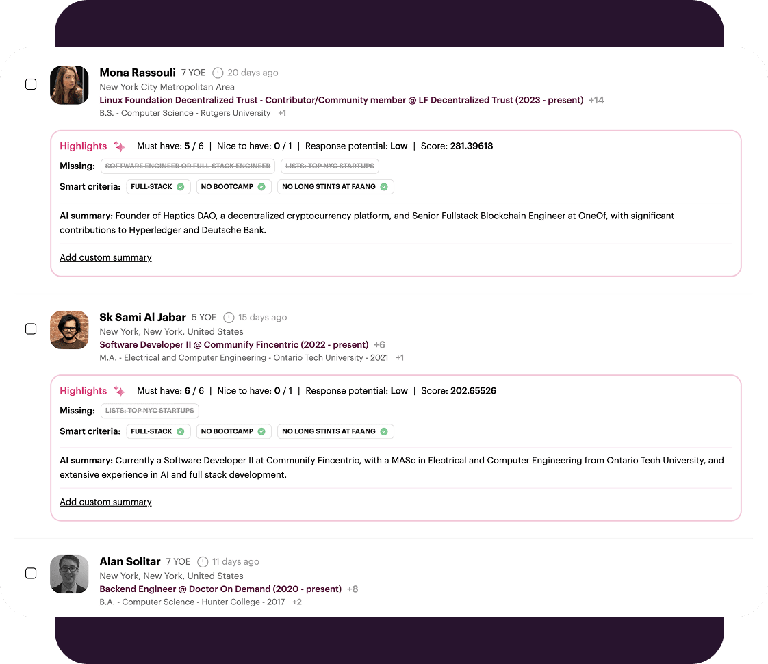The width and height of the screenshot is (768, 664).
Task: View Alan Solitar's profile picture
Action: pyautogui.click(x=70, y=574)
